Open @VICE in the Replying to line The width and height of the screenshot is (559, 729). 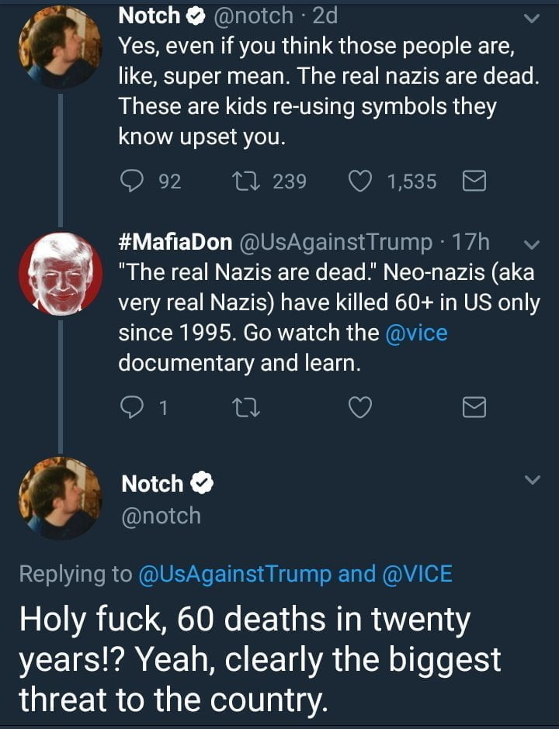click(417, 574)
